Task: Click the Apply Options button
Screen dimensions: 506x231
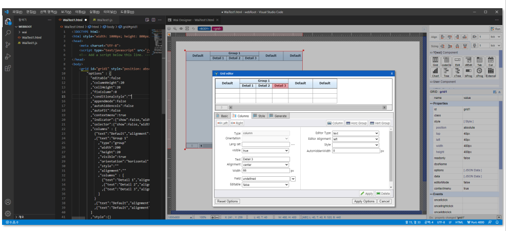Action: pos(364,201)
